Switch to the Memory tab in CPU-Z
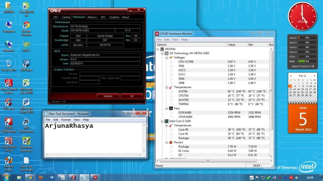The image size is (323, 181). (92, 17)
